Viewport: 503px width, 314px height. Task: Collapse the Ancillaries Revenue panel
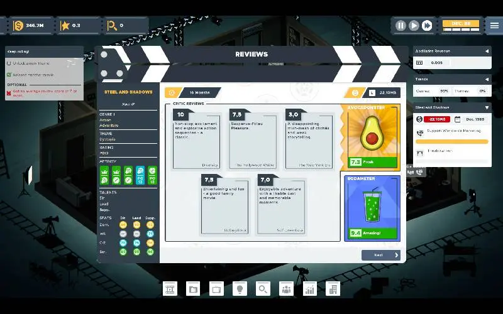pyautogui.click(x=486, y=51)
